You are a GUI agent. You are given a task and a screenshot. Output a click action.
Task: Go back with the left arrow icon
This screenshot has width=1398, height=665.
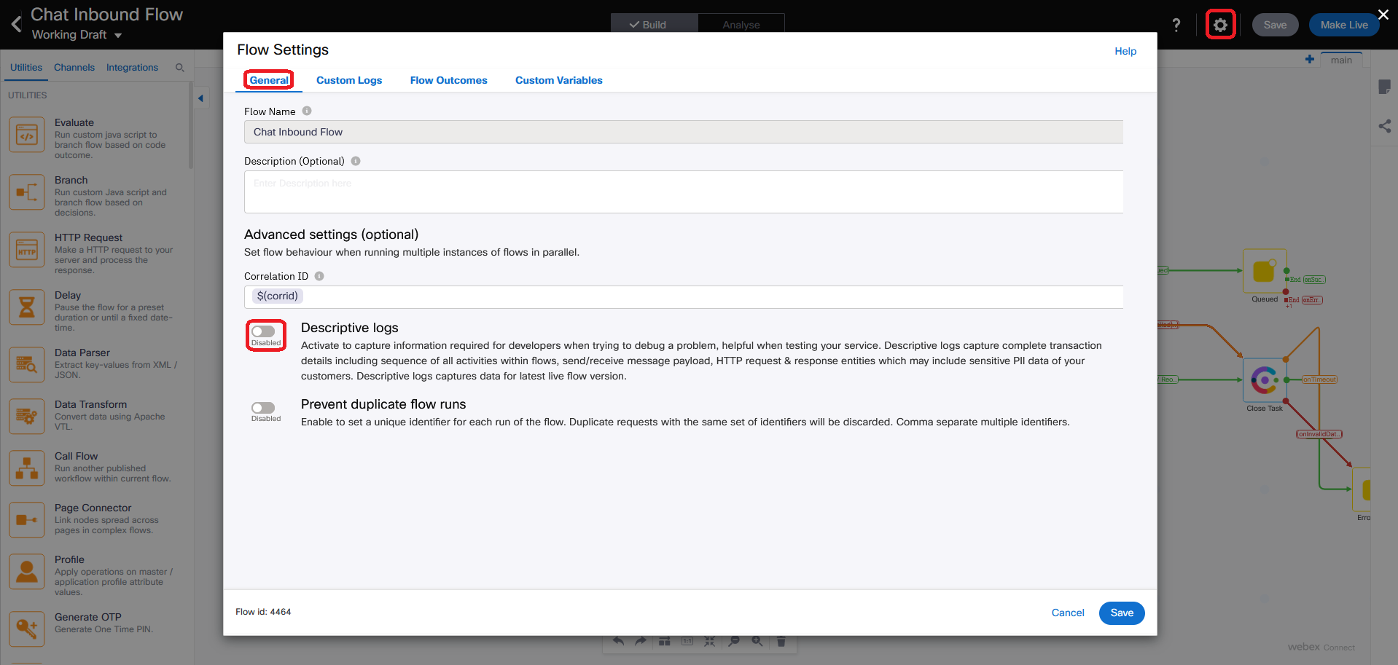point(16,24)
